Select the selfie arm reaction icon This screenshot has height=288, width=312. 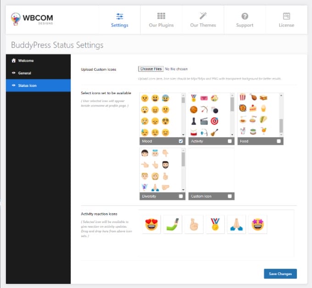[x=173, y=224]
